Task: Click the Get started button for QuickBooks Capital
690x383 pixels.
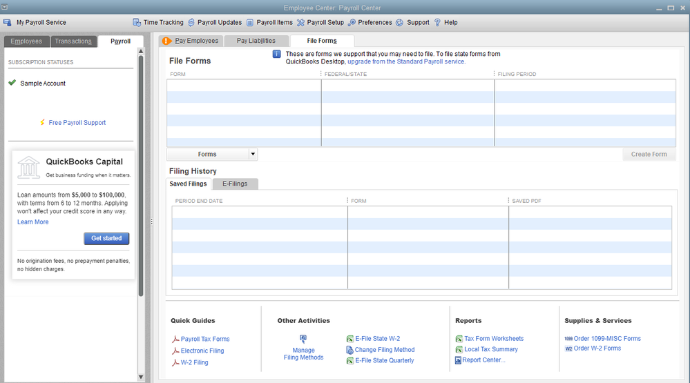Action: tap(106, 238)
